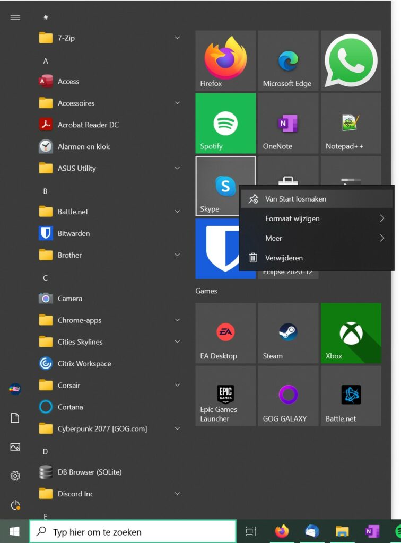Open the Bitwarden shield tile

pos(217,249)
